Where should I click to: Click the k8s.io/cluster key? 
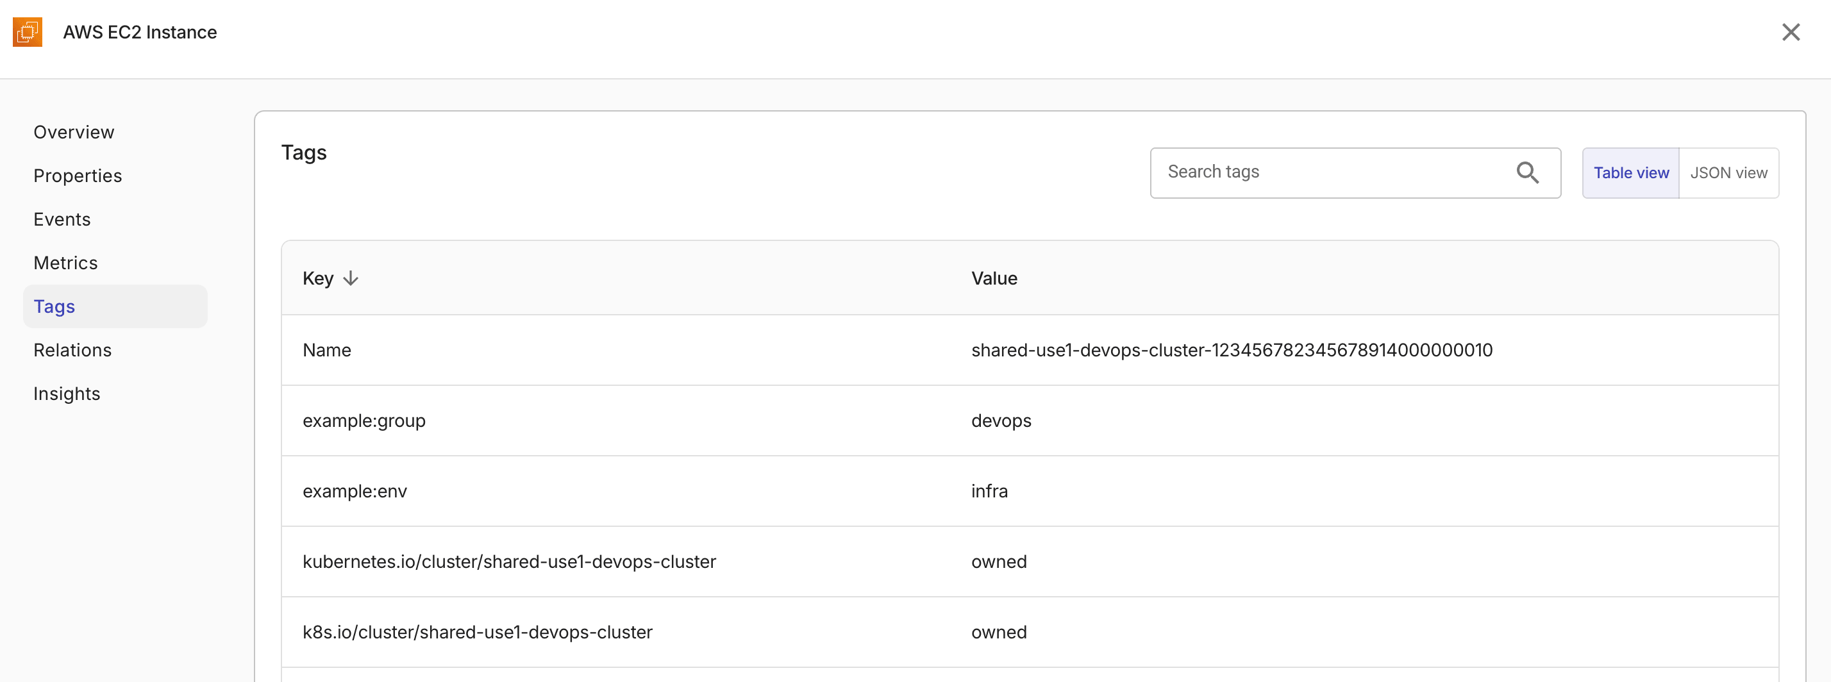pos(477,632)
